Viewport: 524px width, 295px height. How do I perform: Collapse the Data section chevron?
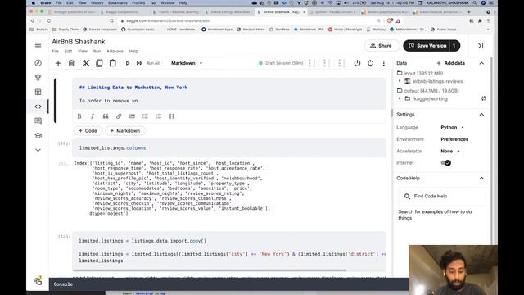tap(481, 63)
